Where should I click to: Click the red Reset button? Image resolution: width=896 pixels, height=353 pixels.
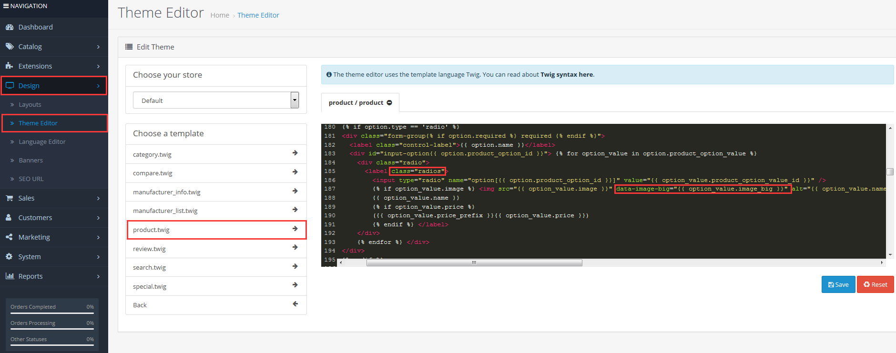click(x=875, y=284)
